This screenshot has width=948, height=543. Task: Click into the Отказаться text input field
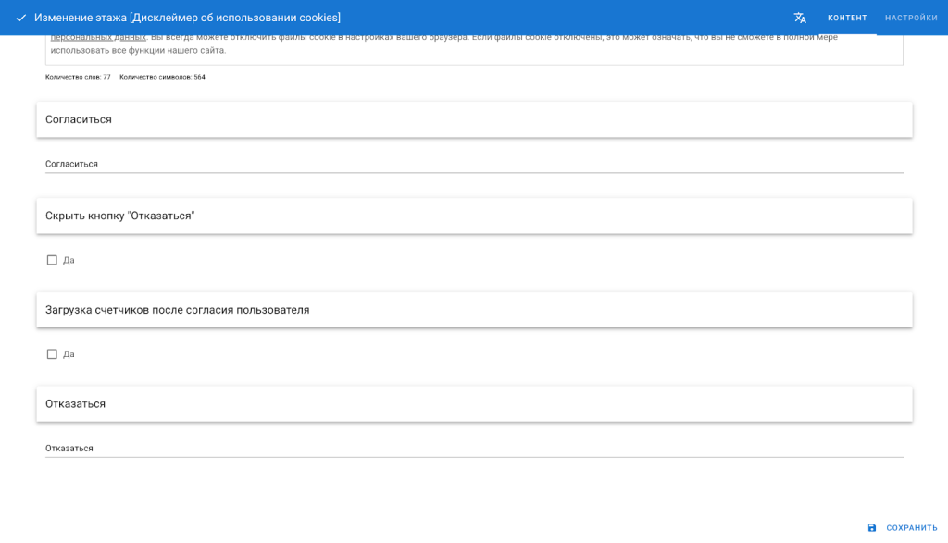474,448
